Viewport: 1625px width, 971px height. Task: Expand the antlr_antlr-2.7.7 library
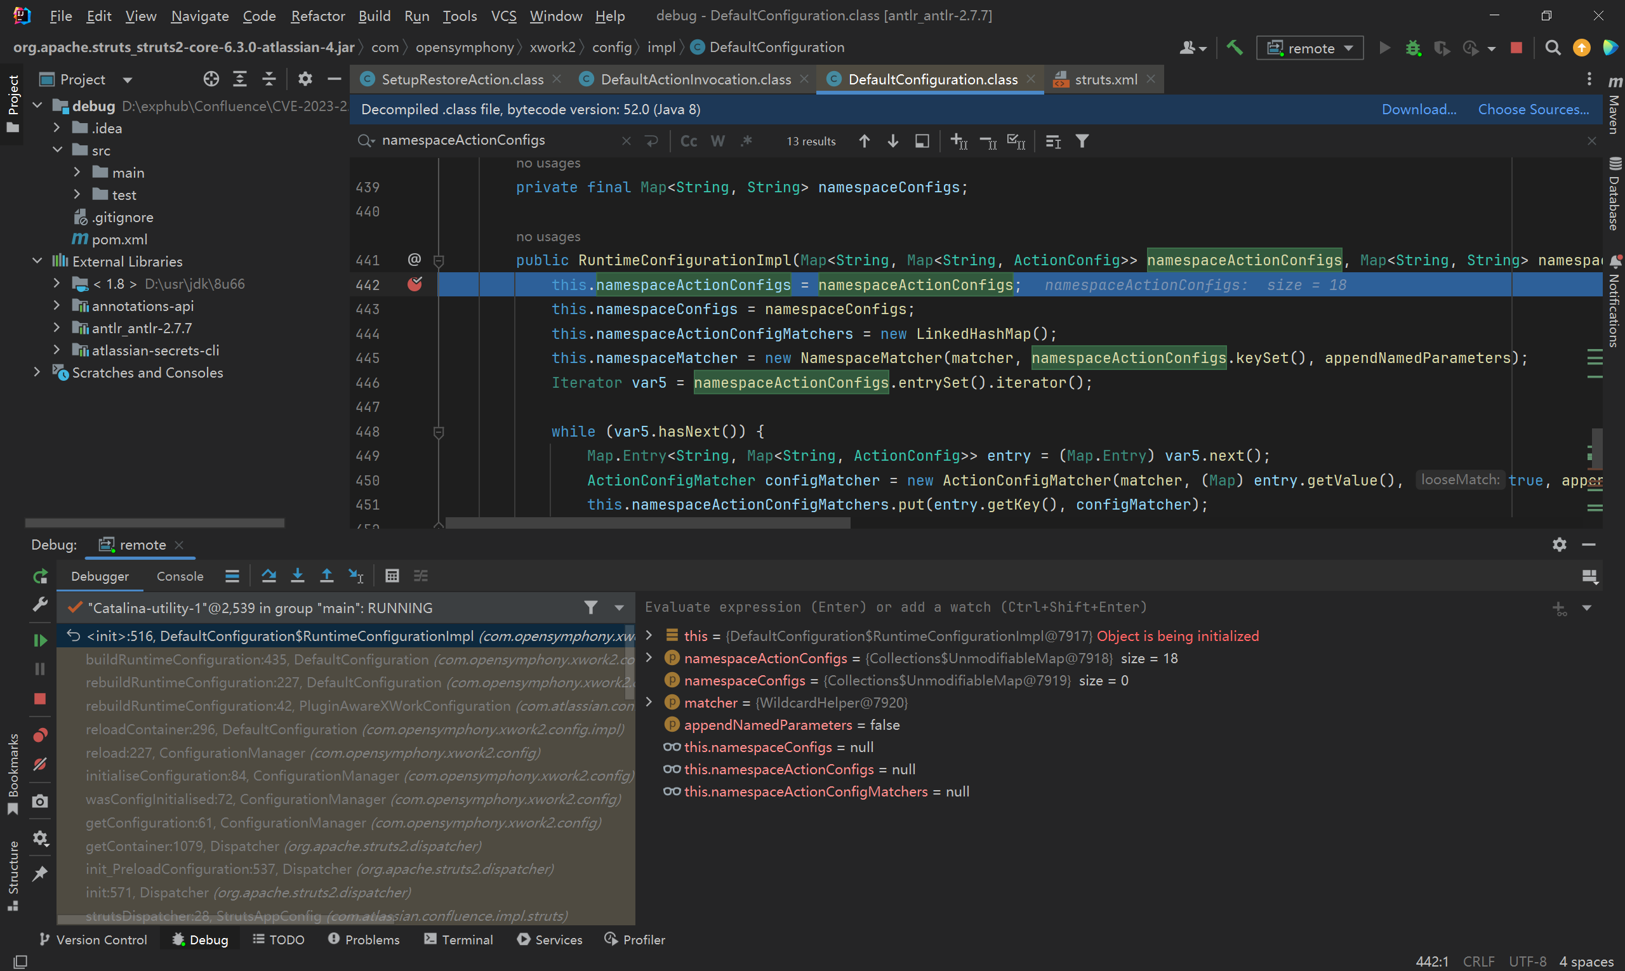coord(57,328)
